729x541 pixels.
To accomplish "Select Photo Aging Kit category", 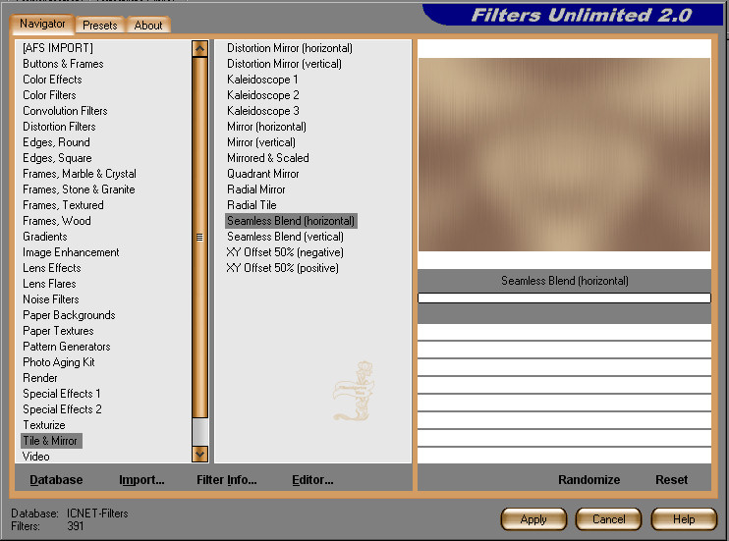I will (59, 362).
